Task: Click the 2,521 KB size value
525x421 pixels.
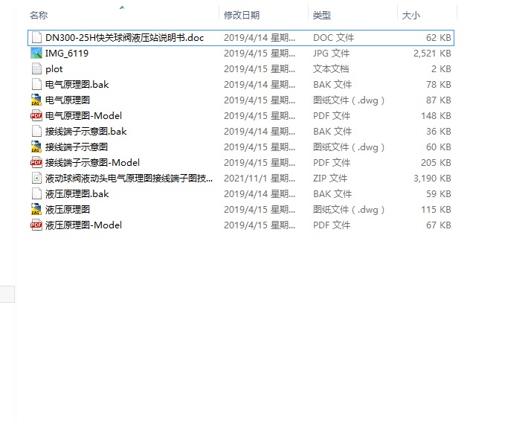Action: 432,54
